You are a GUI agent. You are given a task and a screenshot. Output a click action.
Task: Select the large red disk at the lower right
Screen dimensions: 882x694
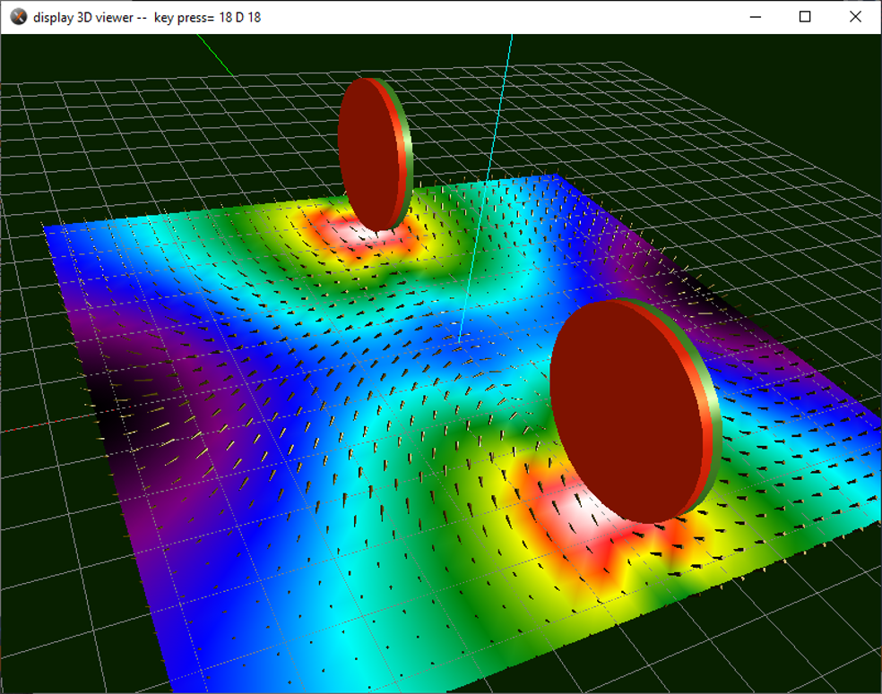pyautogui.click(x=623, y=412)
